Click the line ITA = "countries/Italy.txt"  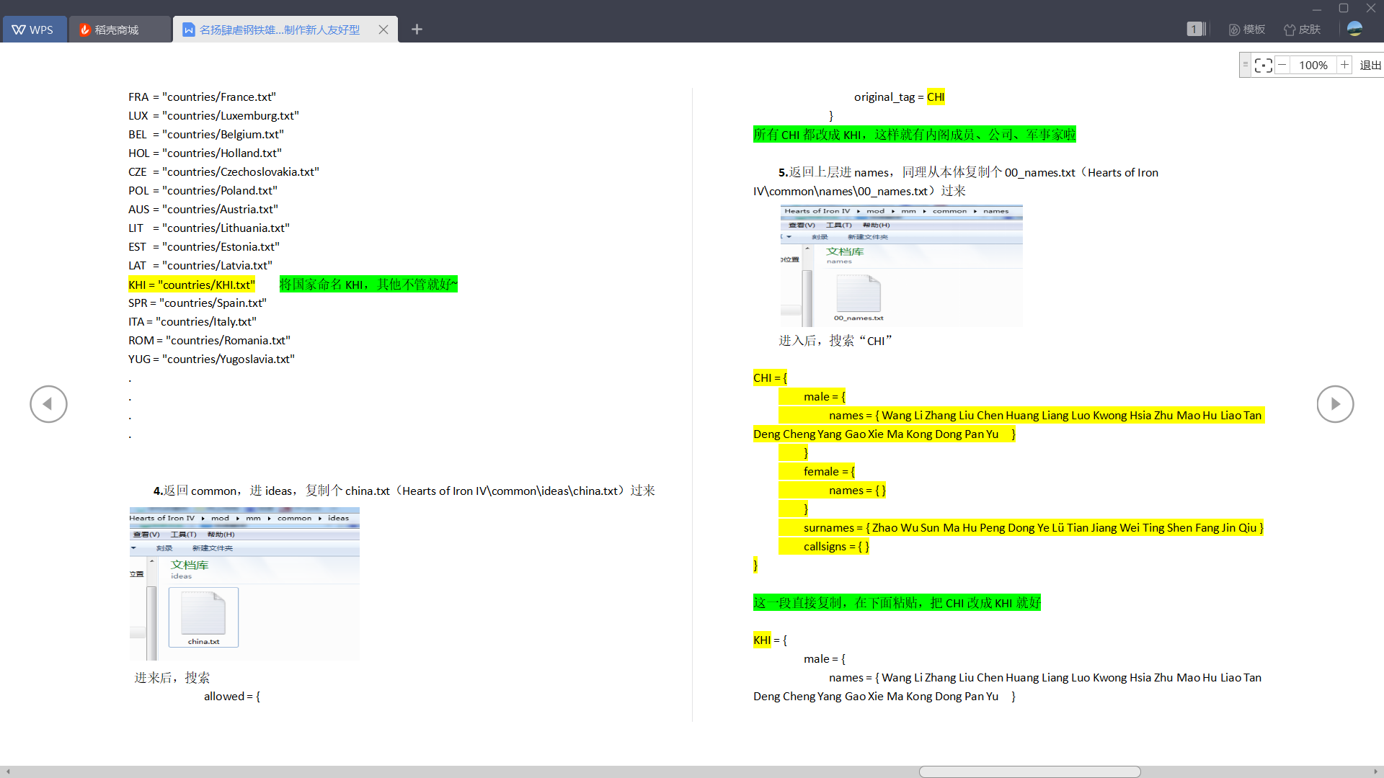tap(192, 321)
